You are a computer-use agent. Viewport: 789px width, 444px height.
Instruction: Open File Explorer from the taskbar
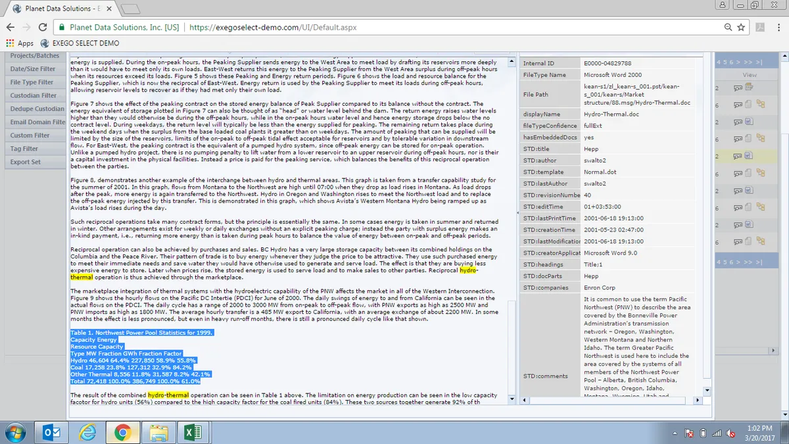[x=158, y=432]
